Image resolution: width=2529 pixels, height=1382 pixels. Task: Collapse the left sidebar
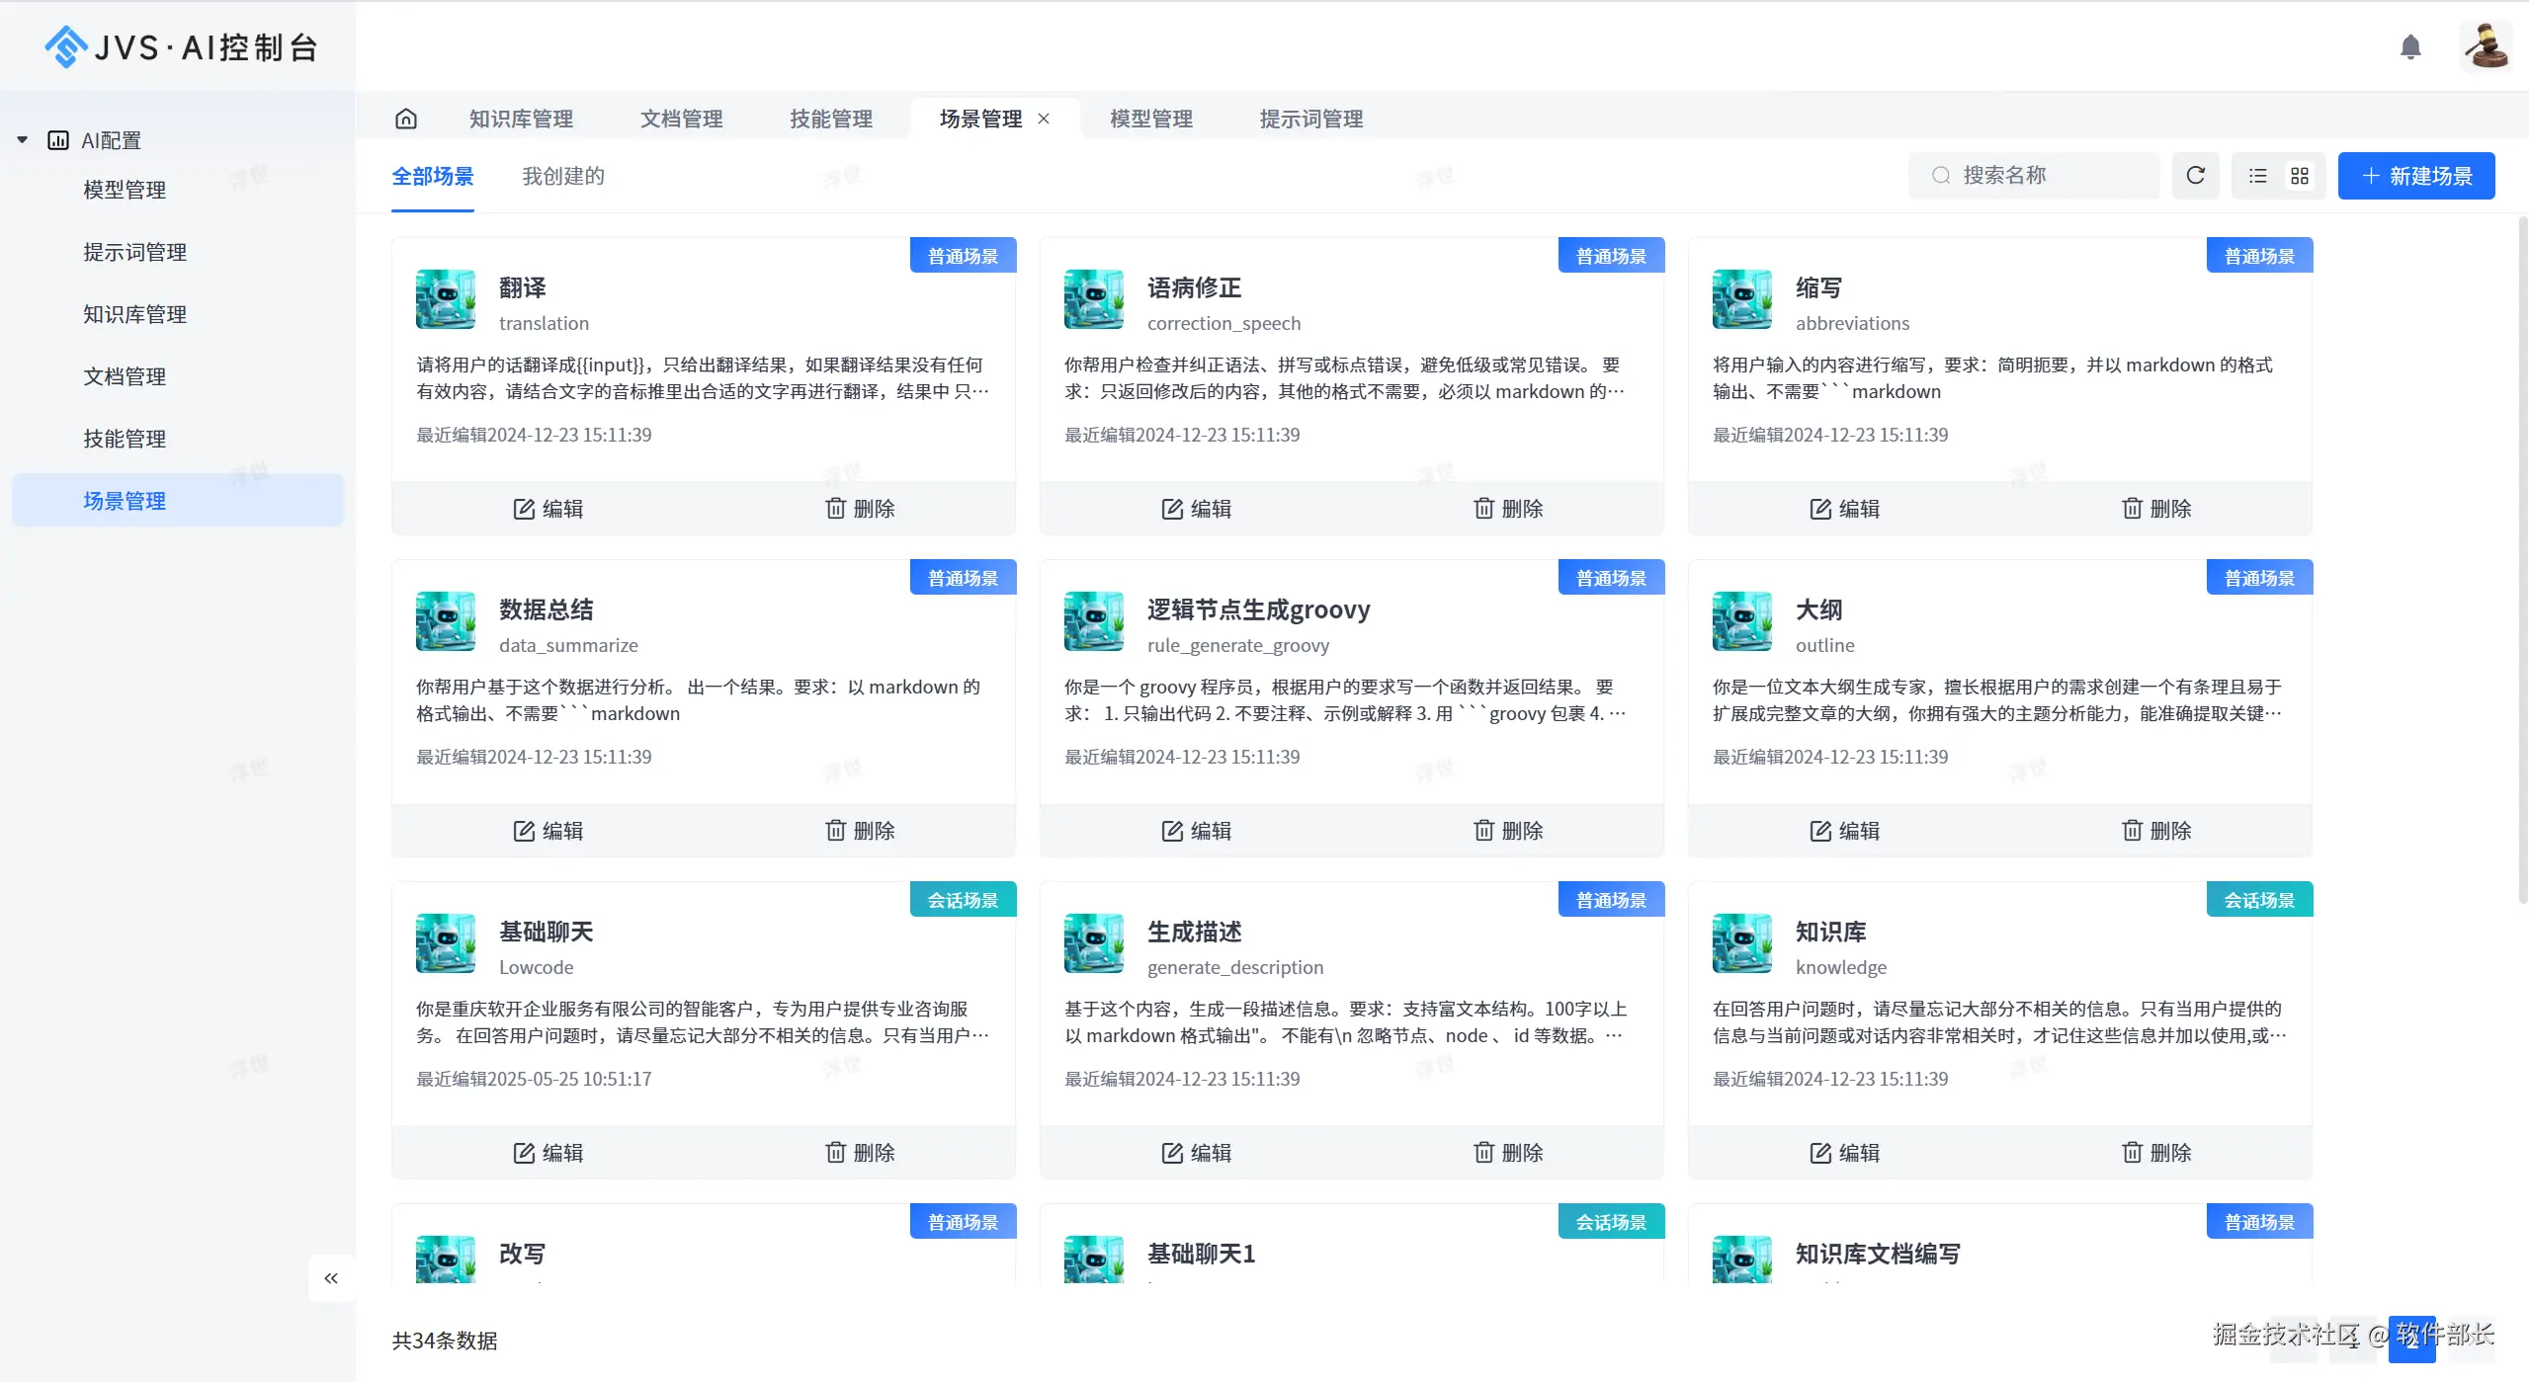click(331, 1278)
